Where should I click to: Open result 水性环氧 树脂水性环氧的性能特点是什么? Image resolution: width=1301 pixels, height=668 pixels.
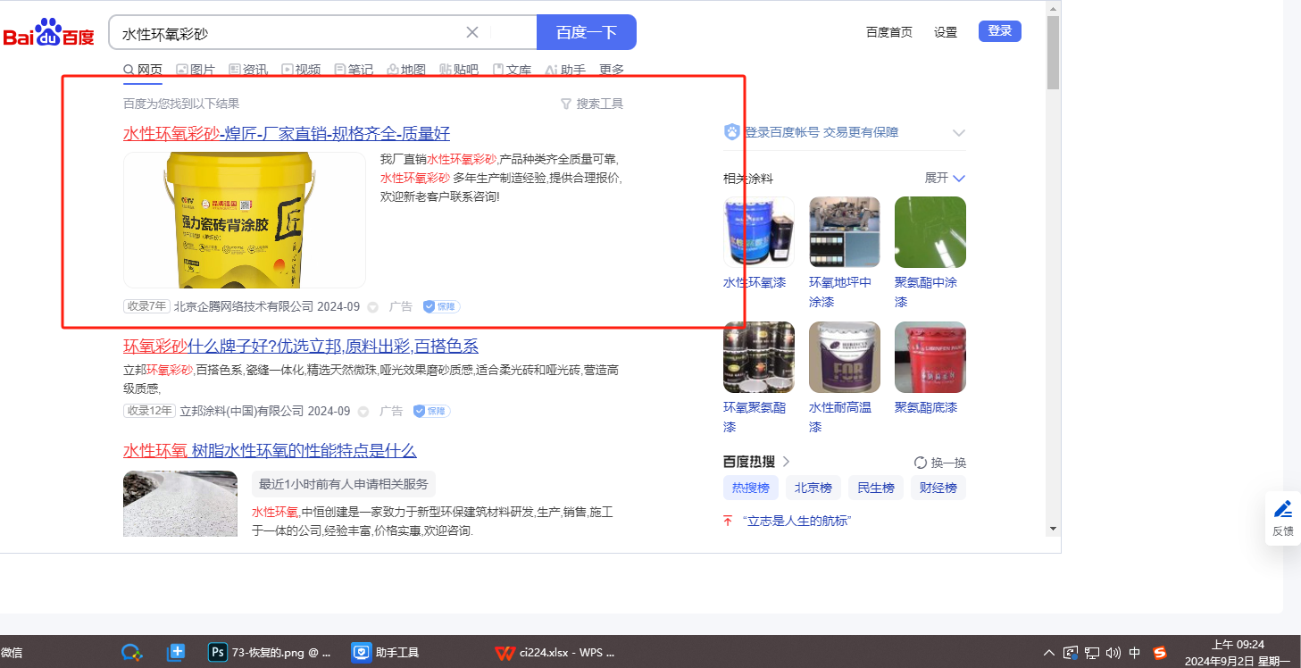tap(270, 451)
